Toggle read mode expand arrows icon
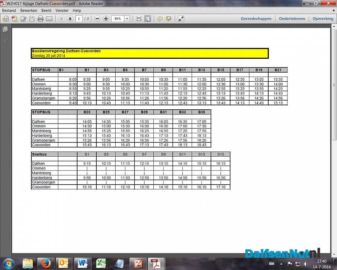Image resolution: width=337 pixels, height=270 pixels. (181, 19)
